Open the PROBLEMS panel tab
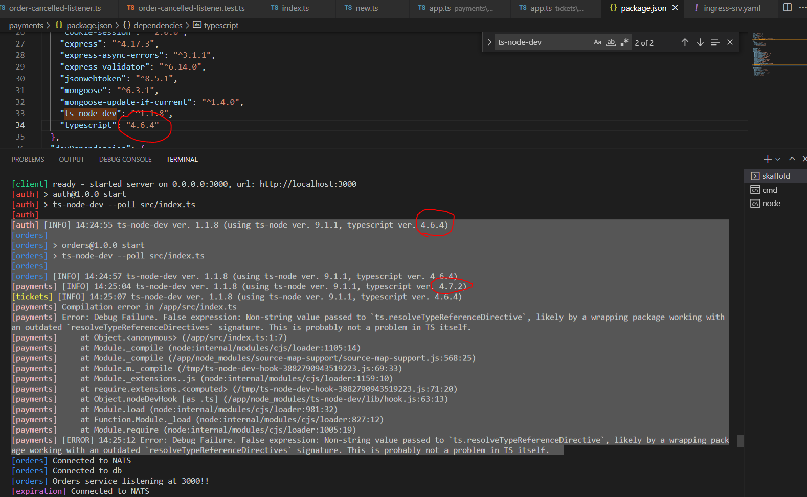 (x=28, y=160)
